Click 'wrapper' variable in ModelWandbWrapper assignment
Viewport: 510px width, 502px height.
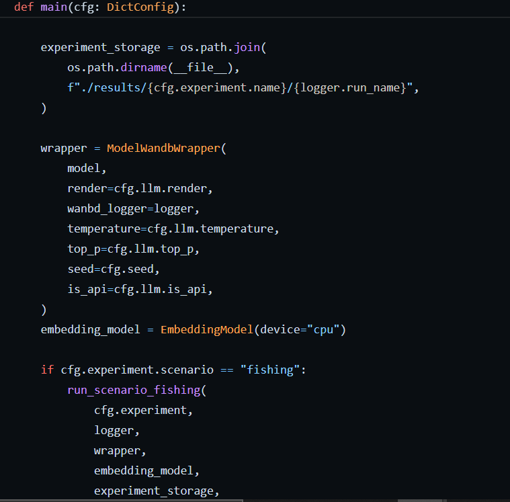pos(64,149)
